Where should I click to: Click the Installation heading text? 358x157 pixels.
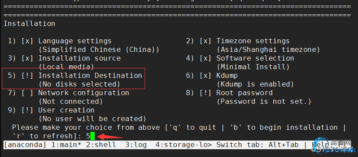pyautogui.click(x=30, y=24)
